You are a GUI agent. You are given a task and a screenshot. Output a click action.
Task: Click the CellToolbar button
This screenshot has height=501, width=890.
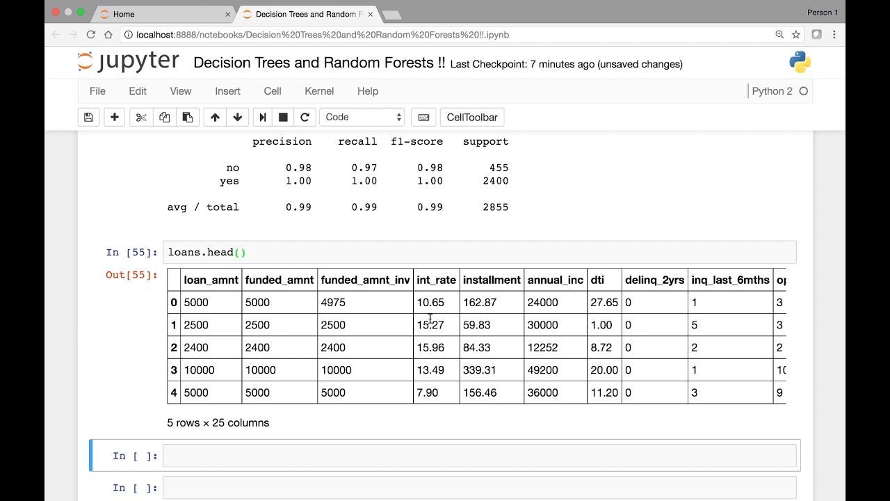point(472,118)
